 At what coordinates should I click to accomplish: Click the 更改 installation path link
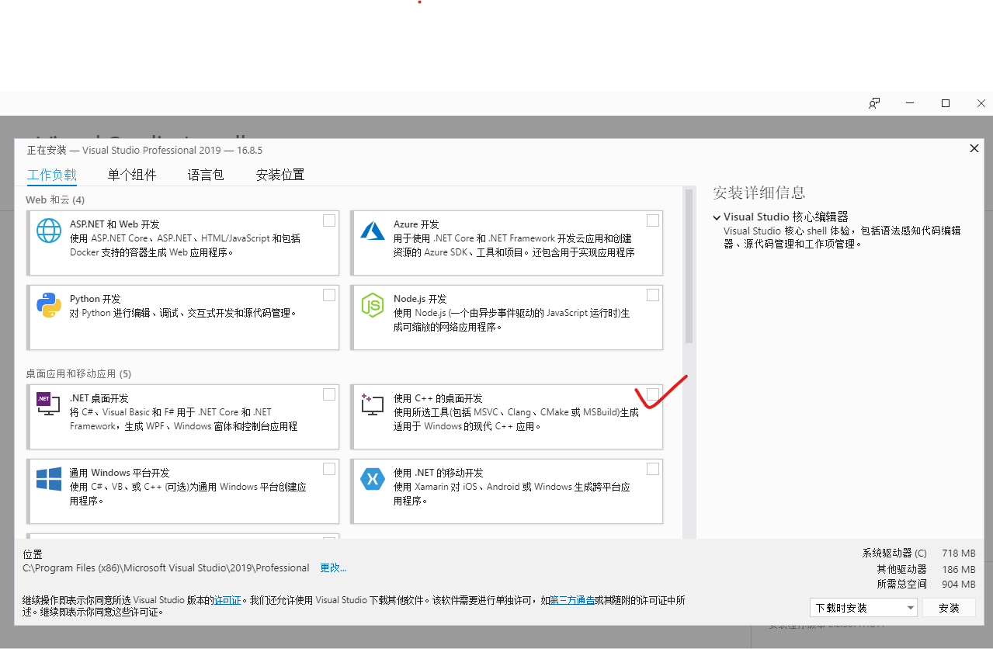332,567
